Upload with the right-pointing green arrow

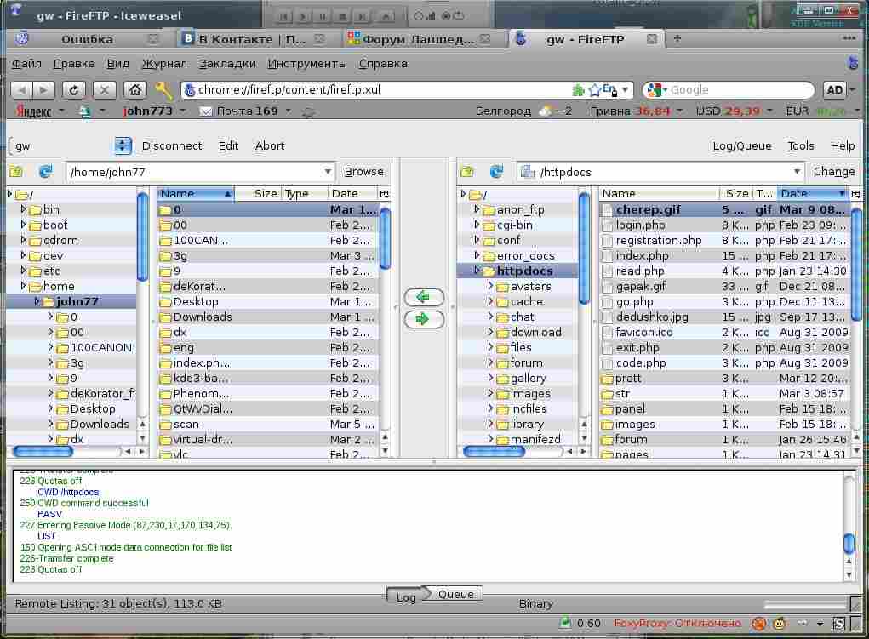coord(424,319)
